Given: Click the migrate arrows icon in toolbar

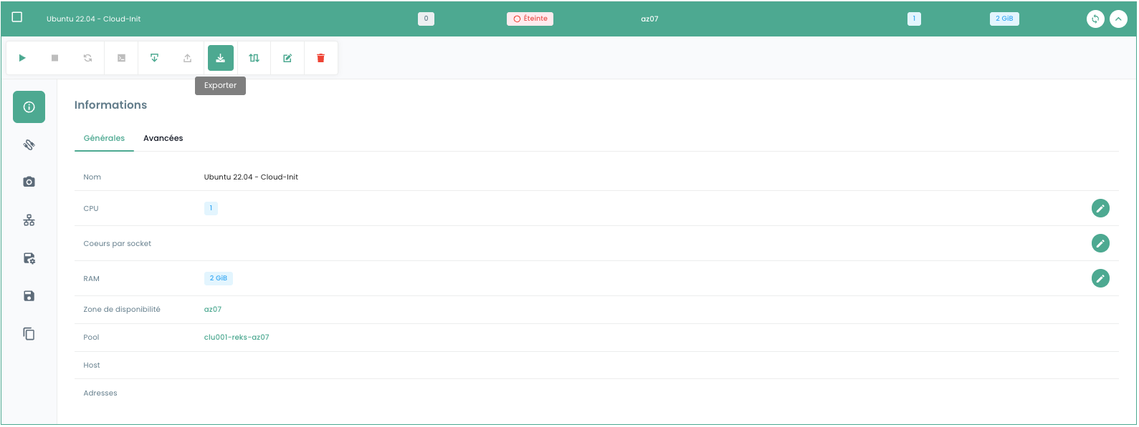Looking at the screenshot, I should pyautogui.click(x=254, y=58).
